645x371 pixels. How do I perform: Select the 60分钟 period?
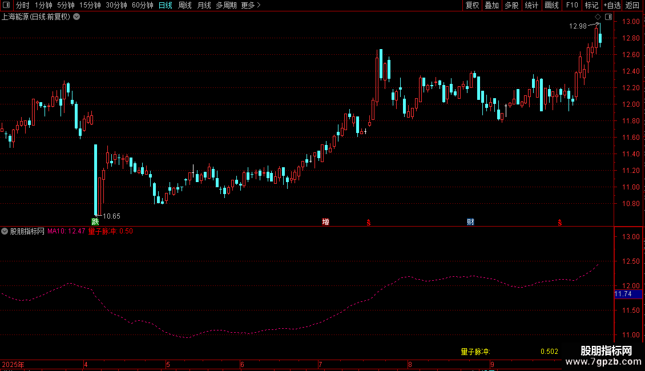point(143,5)
